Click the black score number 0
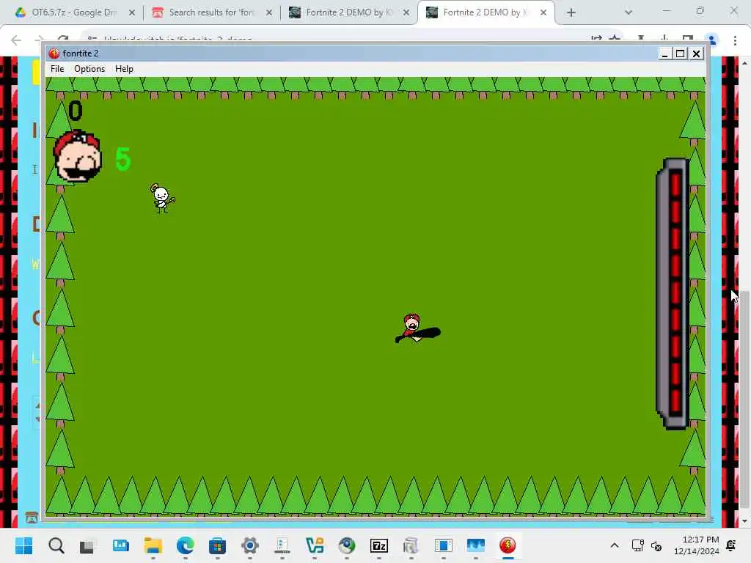 76,111
